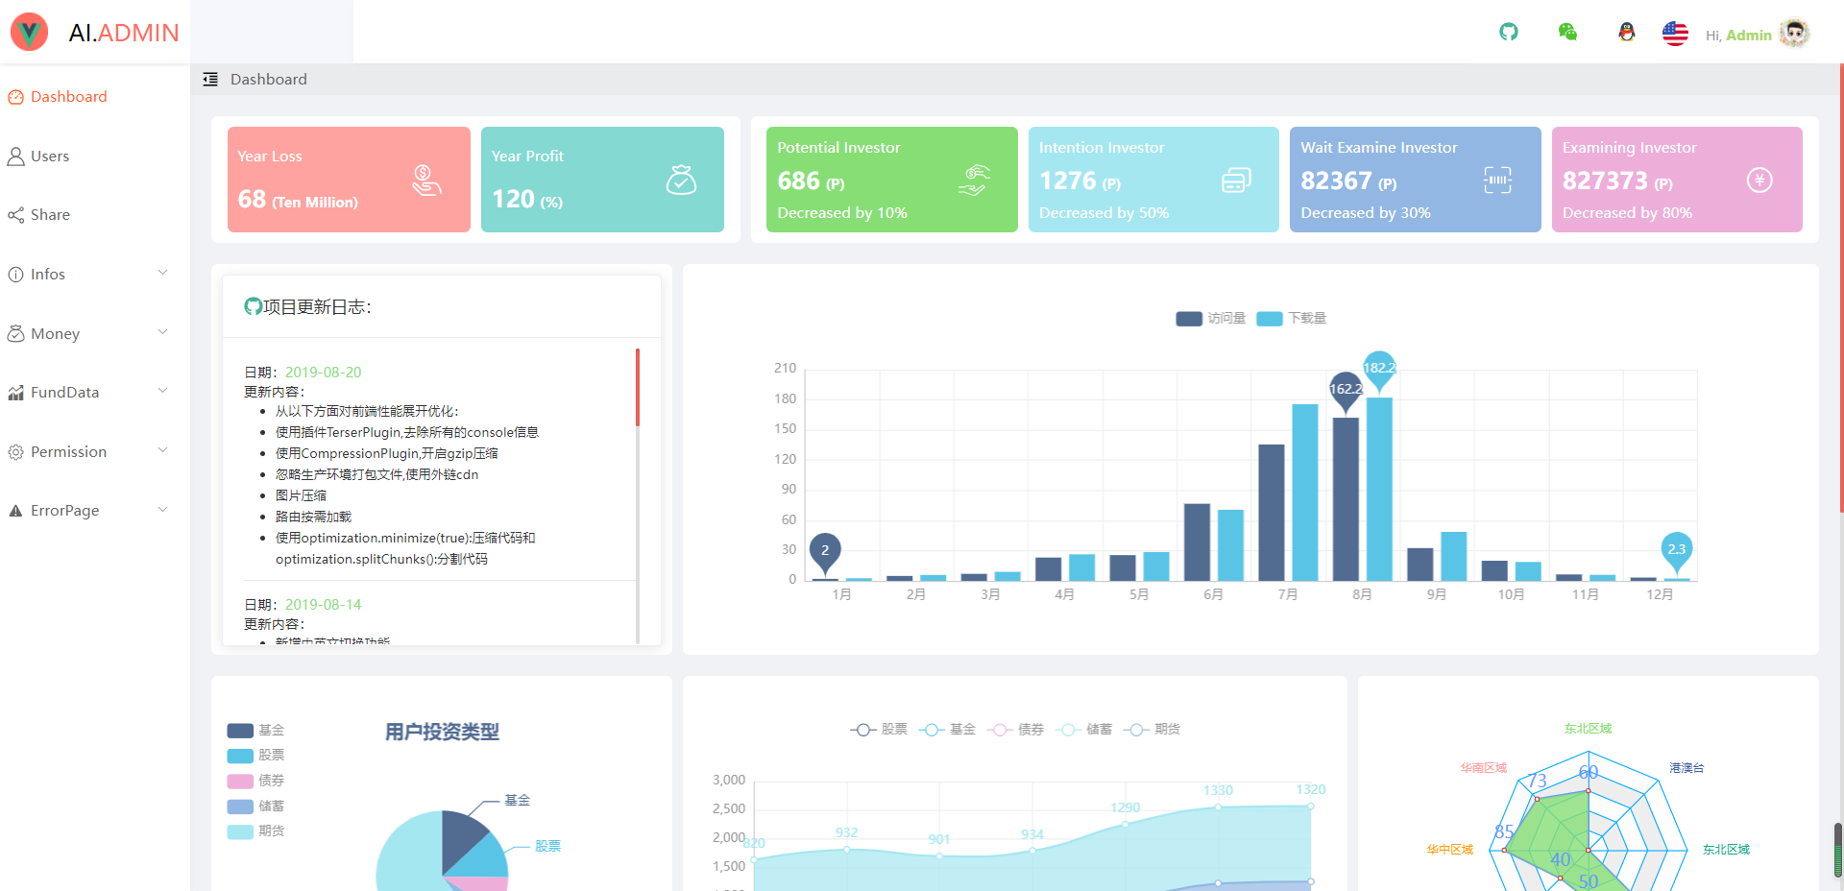Image resolution: width=1844 pixels, height=891 pixels.
Task: Open the GitHub icon in header
Action: pyautogui.click(x=1509, y=33)
